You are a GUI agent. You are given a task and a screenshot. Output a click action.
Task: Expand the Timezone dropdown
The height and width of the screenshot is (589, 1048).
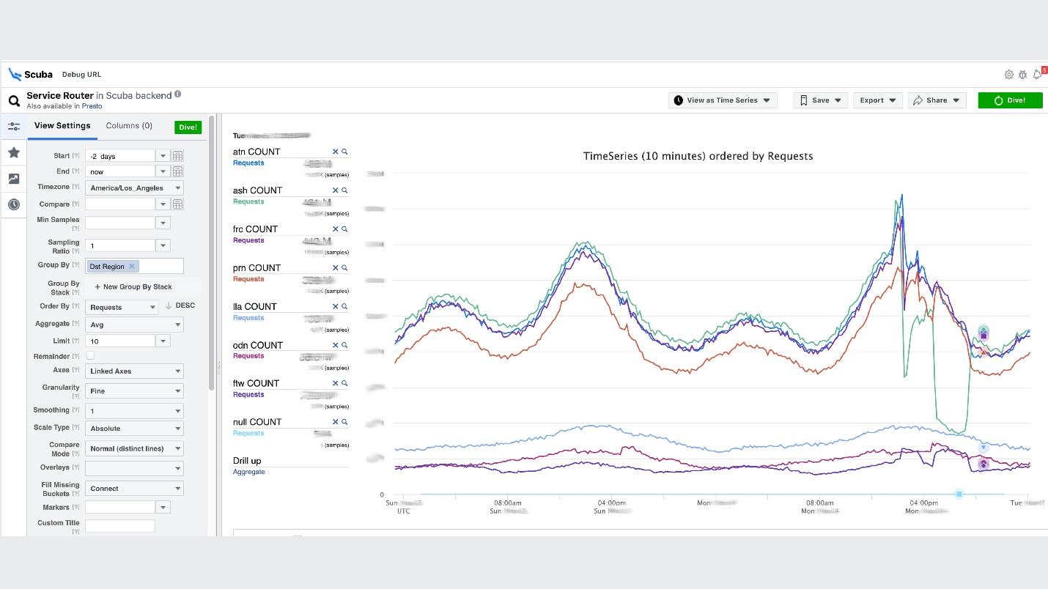point(177,188)
